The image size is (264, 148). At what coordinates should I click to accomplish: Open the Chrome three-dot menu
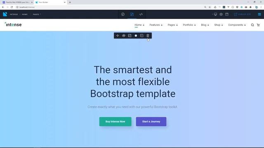(261, 7)
